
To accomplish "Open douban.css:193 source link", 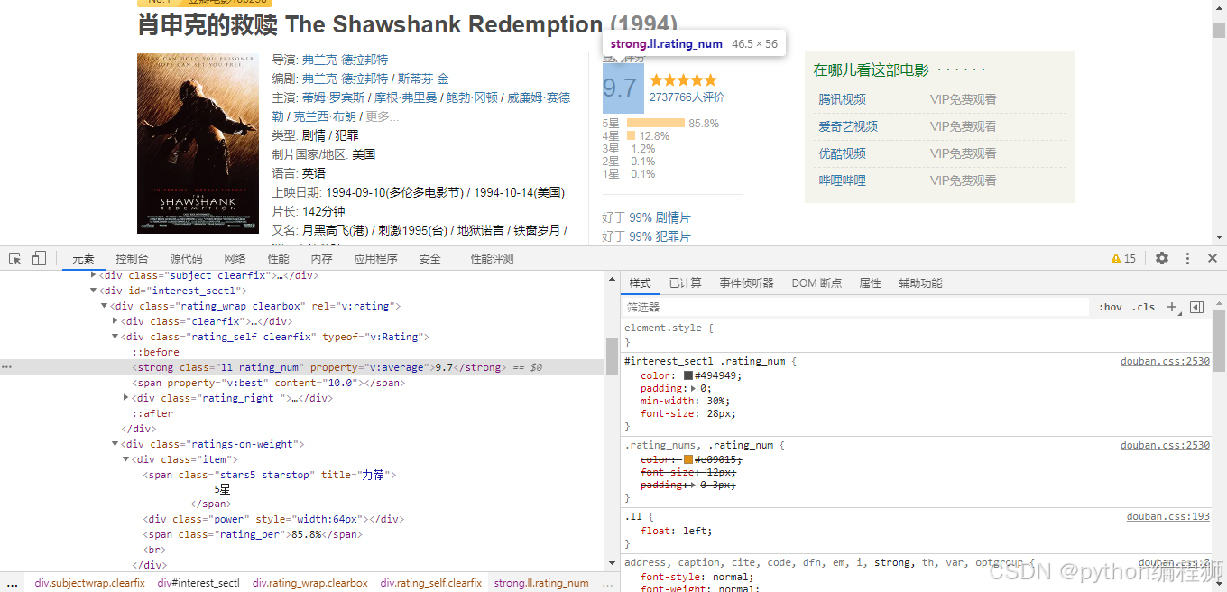I will 1168,517.
